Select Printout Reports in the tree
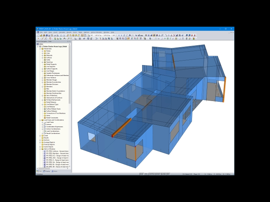 pos(49,145)
